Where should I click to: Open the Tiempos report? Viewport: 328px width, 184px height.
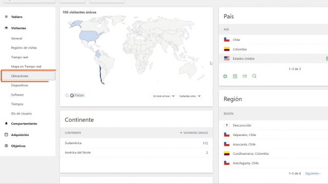(x=17, y=104)
